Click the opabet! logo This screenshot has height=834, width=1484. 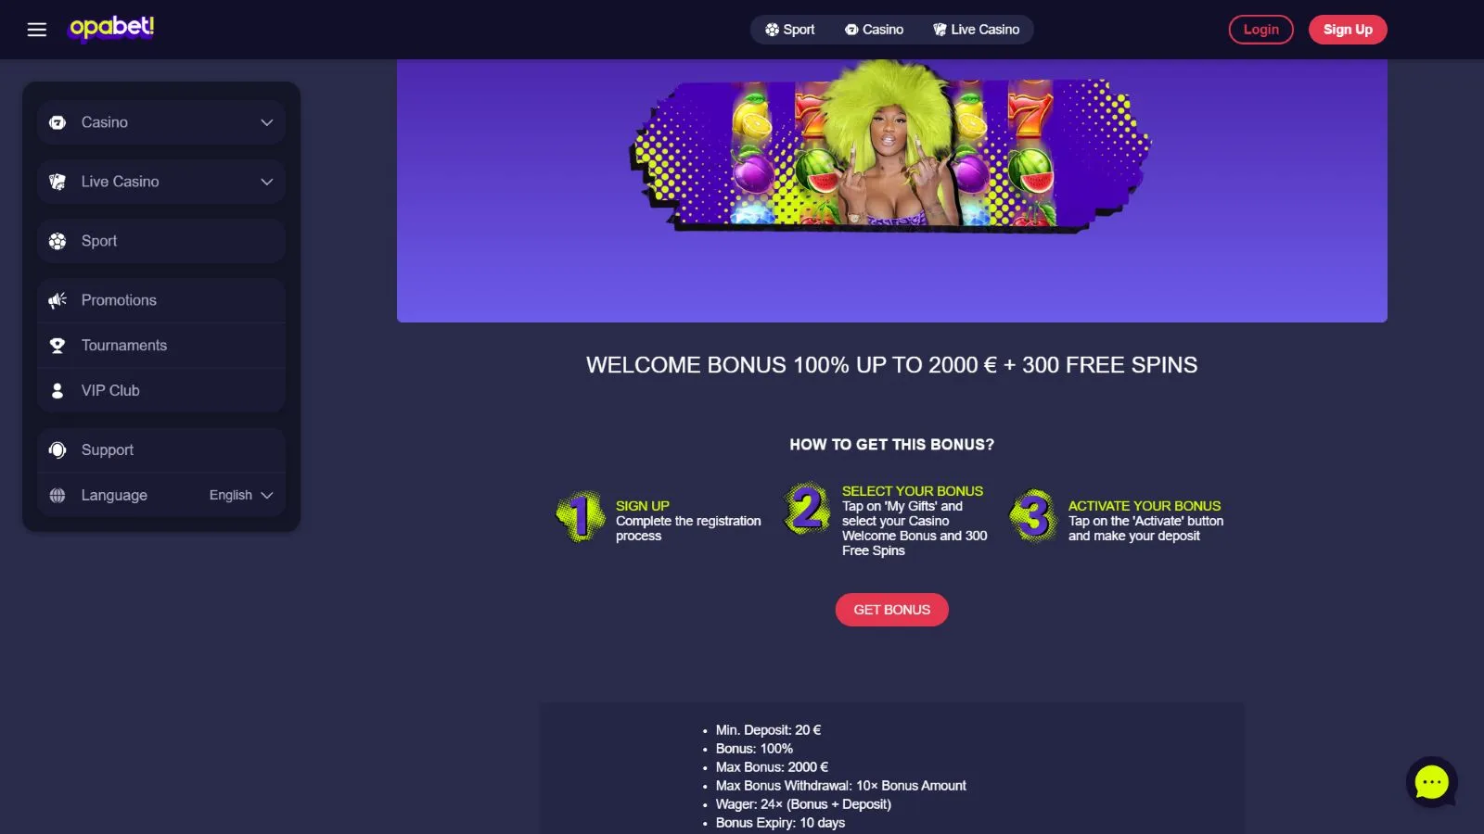111,29
